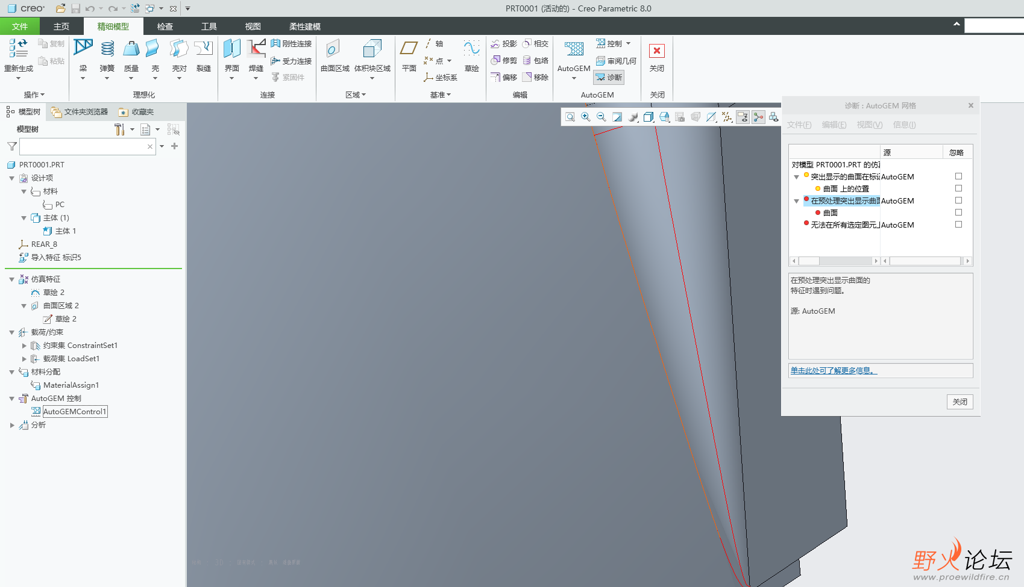1024x587 pixels.
Task: Switch to the 检查 ribbon tab
Action: click(165, 26)
